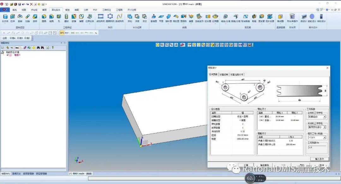Screen dimensions: 341x184
Task: Click the 工况系数 Ka input field
Action: [317, 147]
